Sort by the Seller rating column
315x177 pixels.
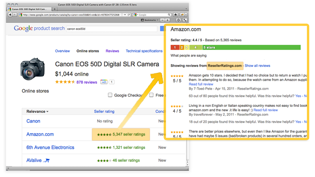(x=104, y=111)
